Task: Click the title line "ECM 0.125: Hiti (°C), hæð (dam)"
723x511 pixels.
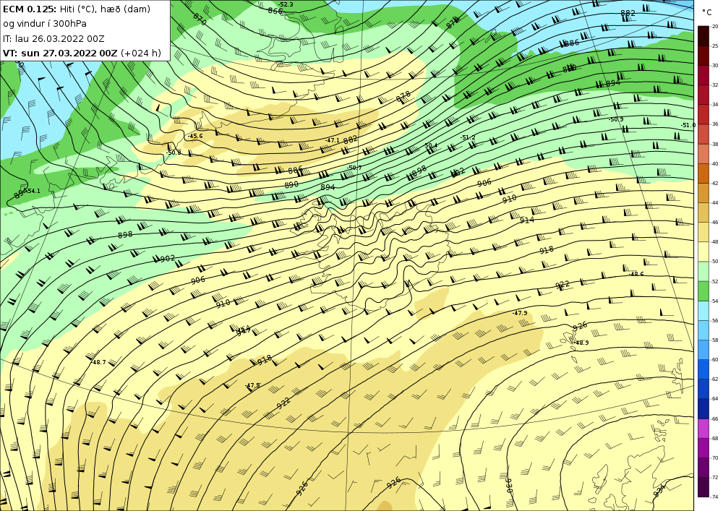Action: [77, 9]
